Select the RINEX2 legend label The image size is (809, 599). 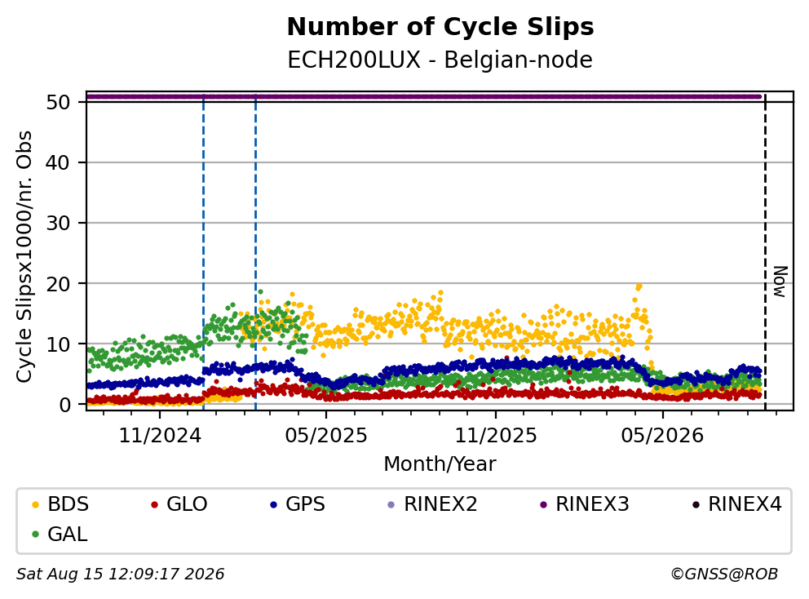pyautogui.click(x=440, y=504)
